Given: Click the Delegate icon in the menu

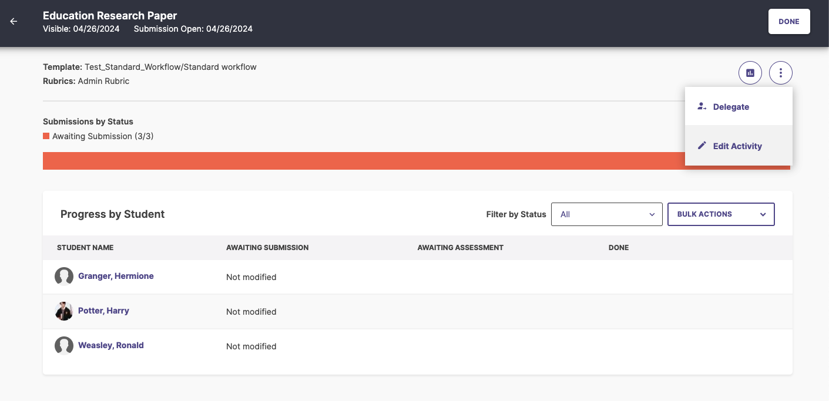Looking at the screenshot, I should click(x=702, y=106).
